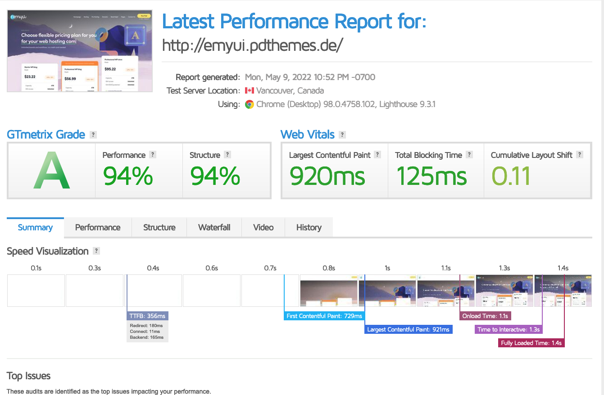Click the 0.11 layout shift value
The height and width of the screenshot is (395, 604).
(x=511, y=176)
